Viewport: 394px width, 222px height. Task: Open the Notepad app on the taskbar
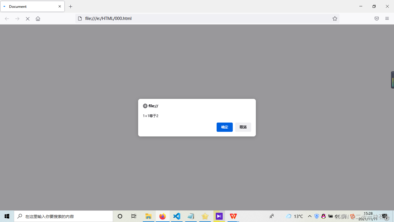191,216
